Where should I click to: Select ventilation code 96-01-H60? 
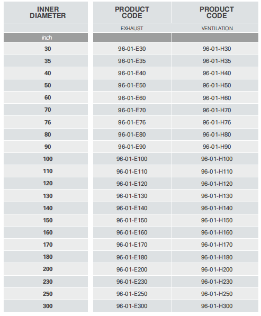click(217, 98)
